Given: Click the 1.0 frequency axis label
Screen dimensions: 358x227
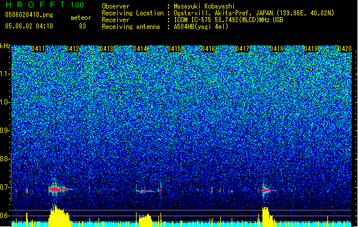Looking at the screenshot, I should pos(5,102).
